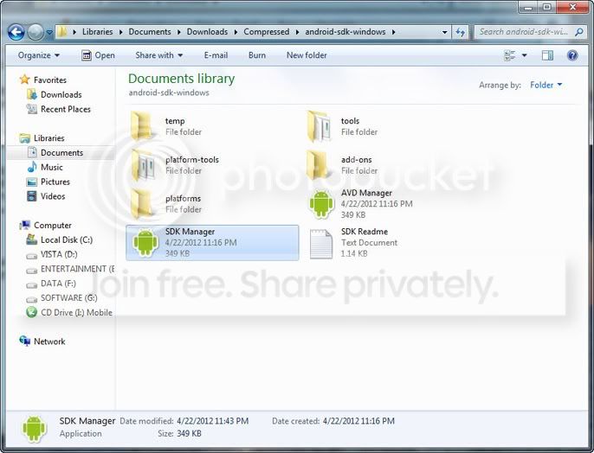
Task: Click the E-mail toolbar item
Action: [x=216, y=55]
